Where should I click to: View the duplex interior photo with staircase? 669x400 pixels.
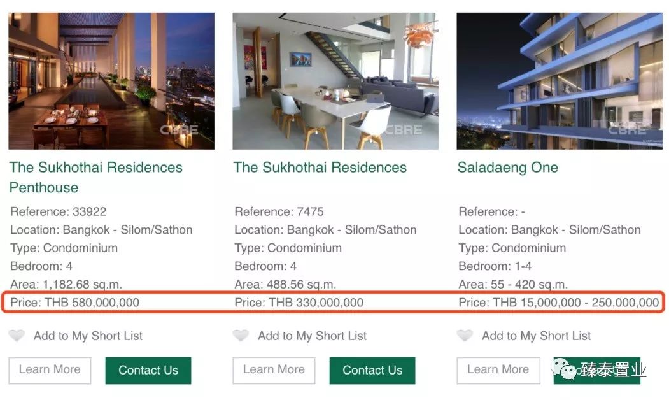pyautogui.click(x=335, y=81)
